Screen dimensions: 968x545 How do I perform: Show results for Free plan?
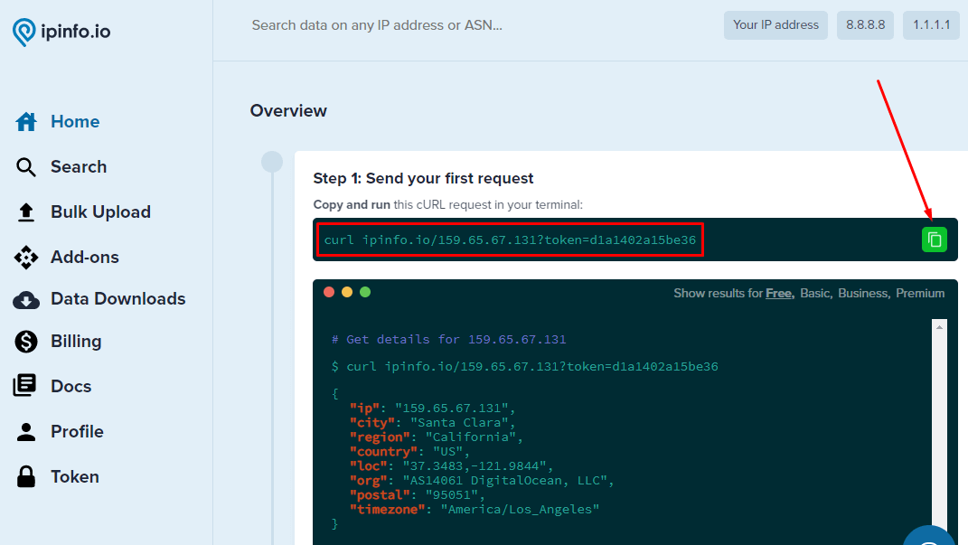pos(778,293)
